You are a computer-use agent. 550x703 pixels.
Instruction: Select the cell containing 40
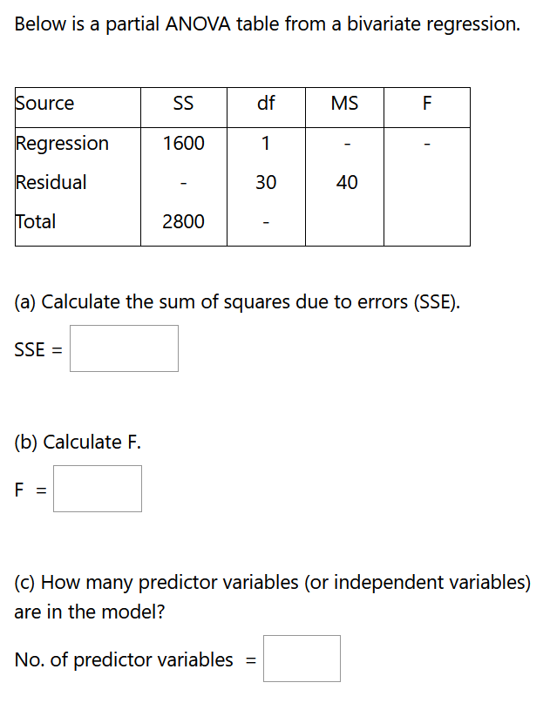pos(344,182)
